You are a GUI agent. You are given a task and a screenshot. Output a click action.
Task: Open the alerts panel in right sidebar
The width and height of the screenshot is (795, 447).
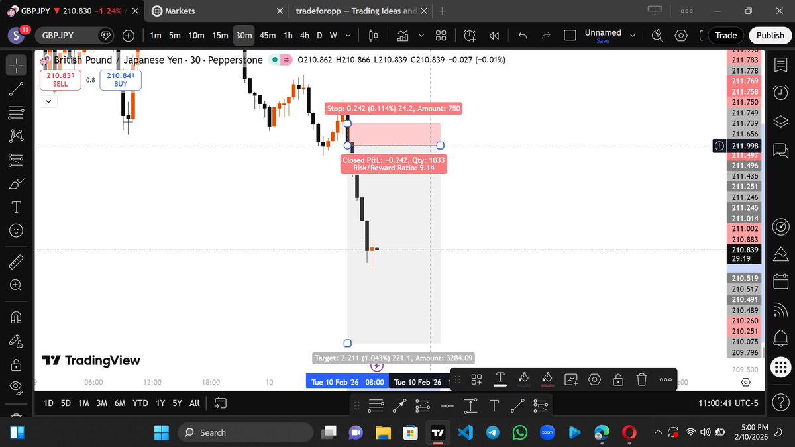click(x=781, y=91)
